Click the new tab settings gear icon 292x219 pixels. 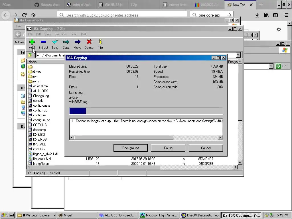tap(279, 30)
